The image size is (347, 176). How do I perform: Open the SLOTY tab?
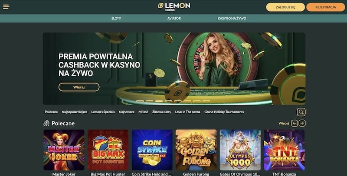point(116,19)
